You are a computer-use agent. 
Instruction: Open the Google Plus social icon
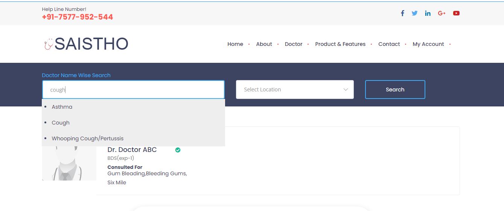click(x=442, y=13)
